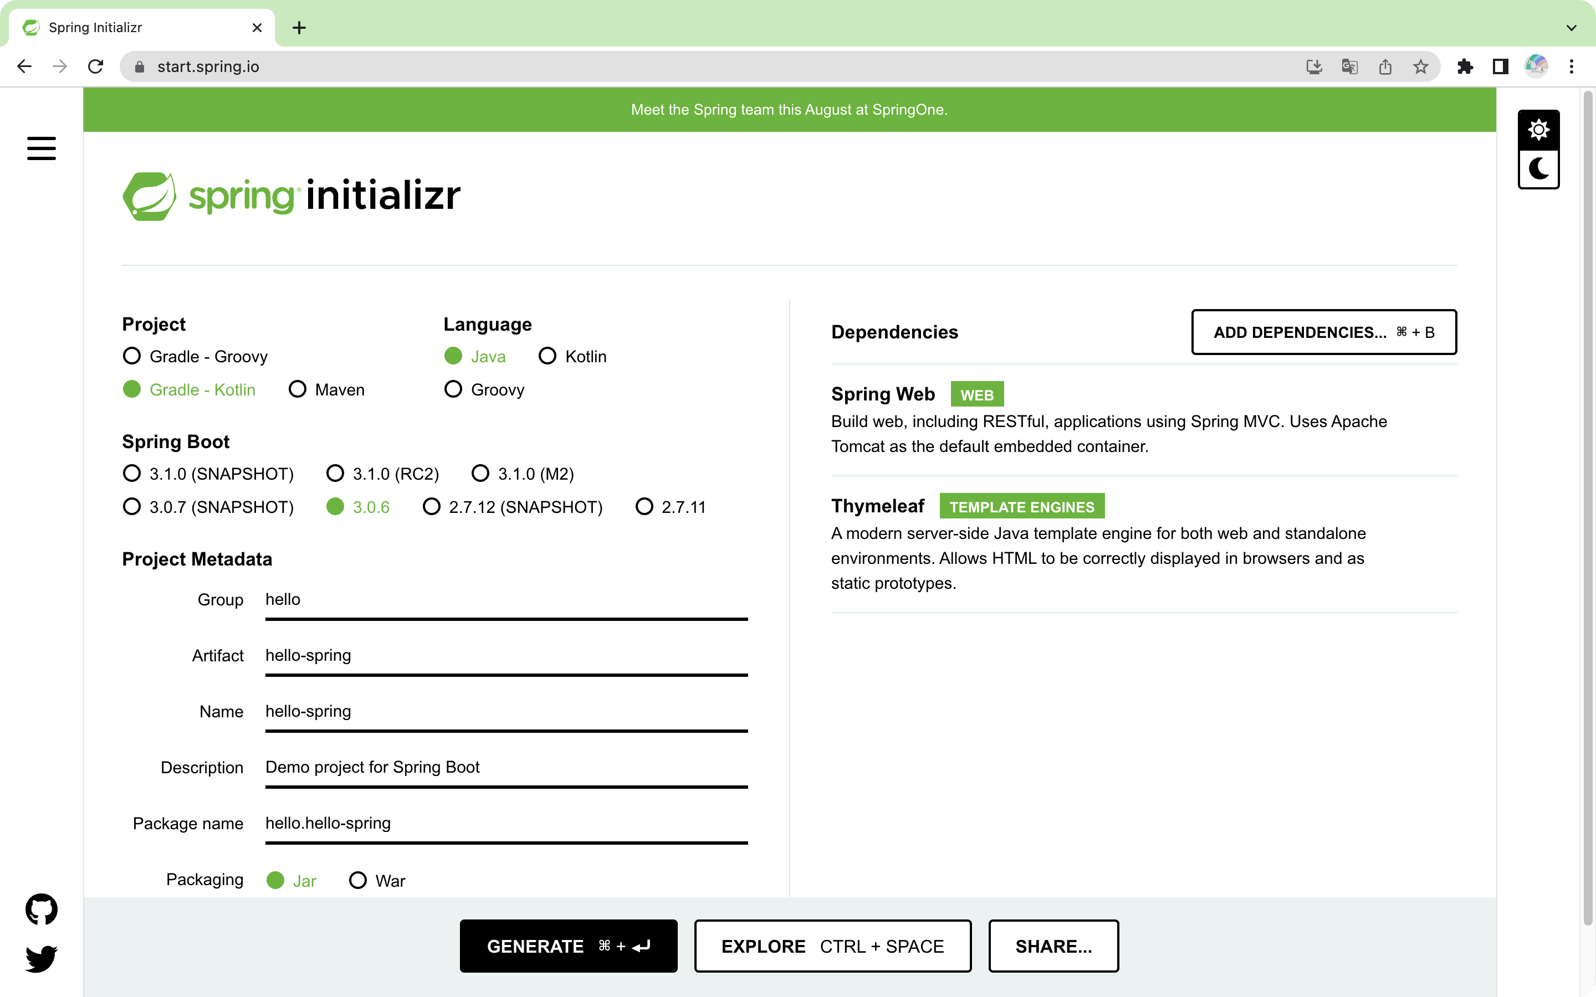
Task: Click the Package name input field
Action: pyautogui.click(x=507, y=824)
